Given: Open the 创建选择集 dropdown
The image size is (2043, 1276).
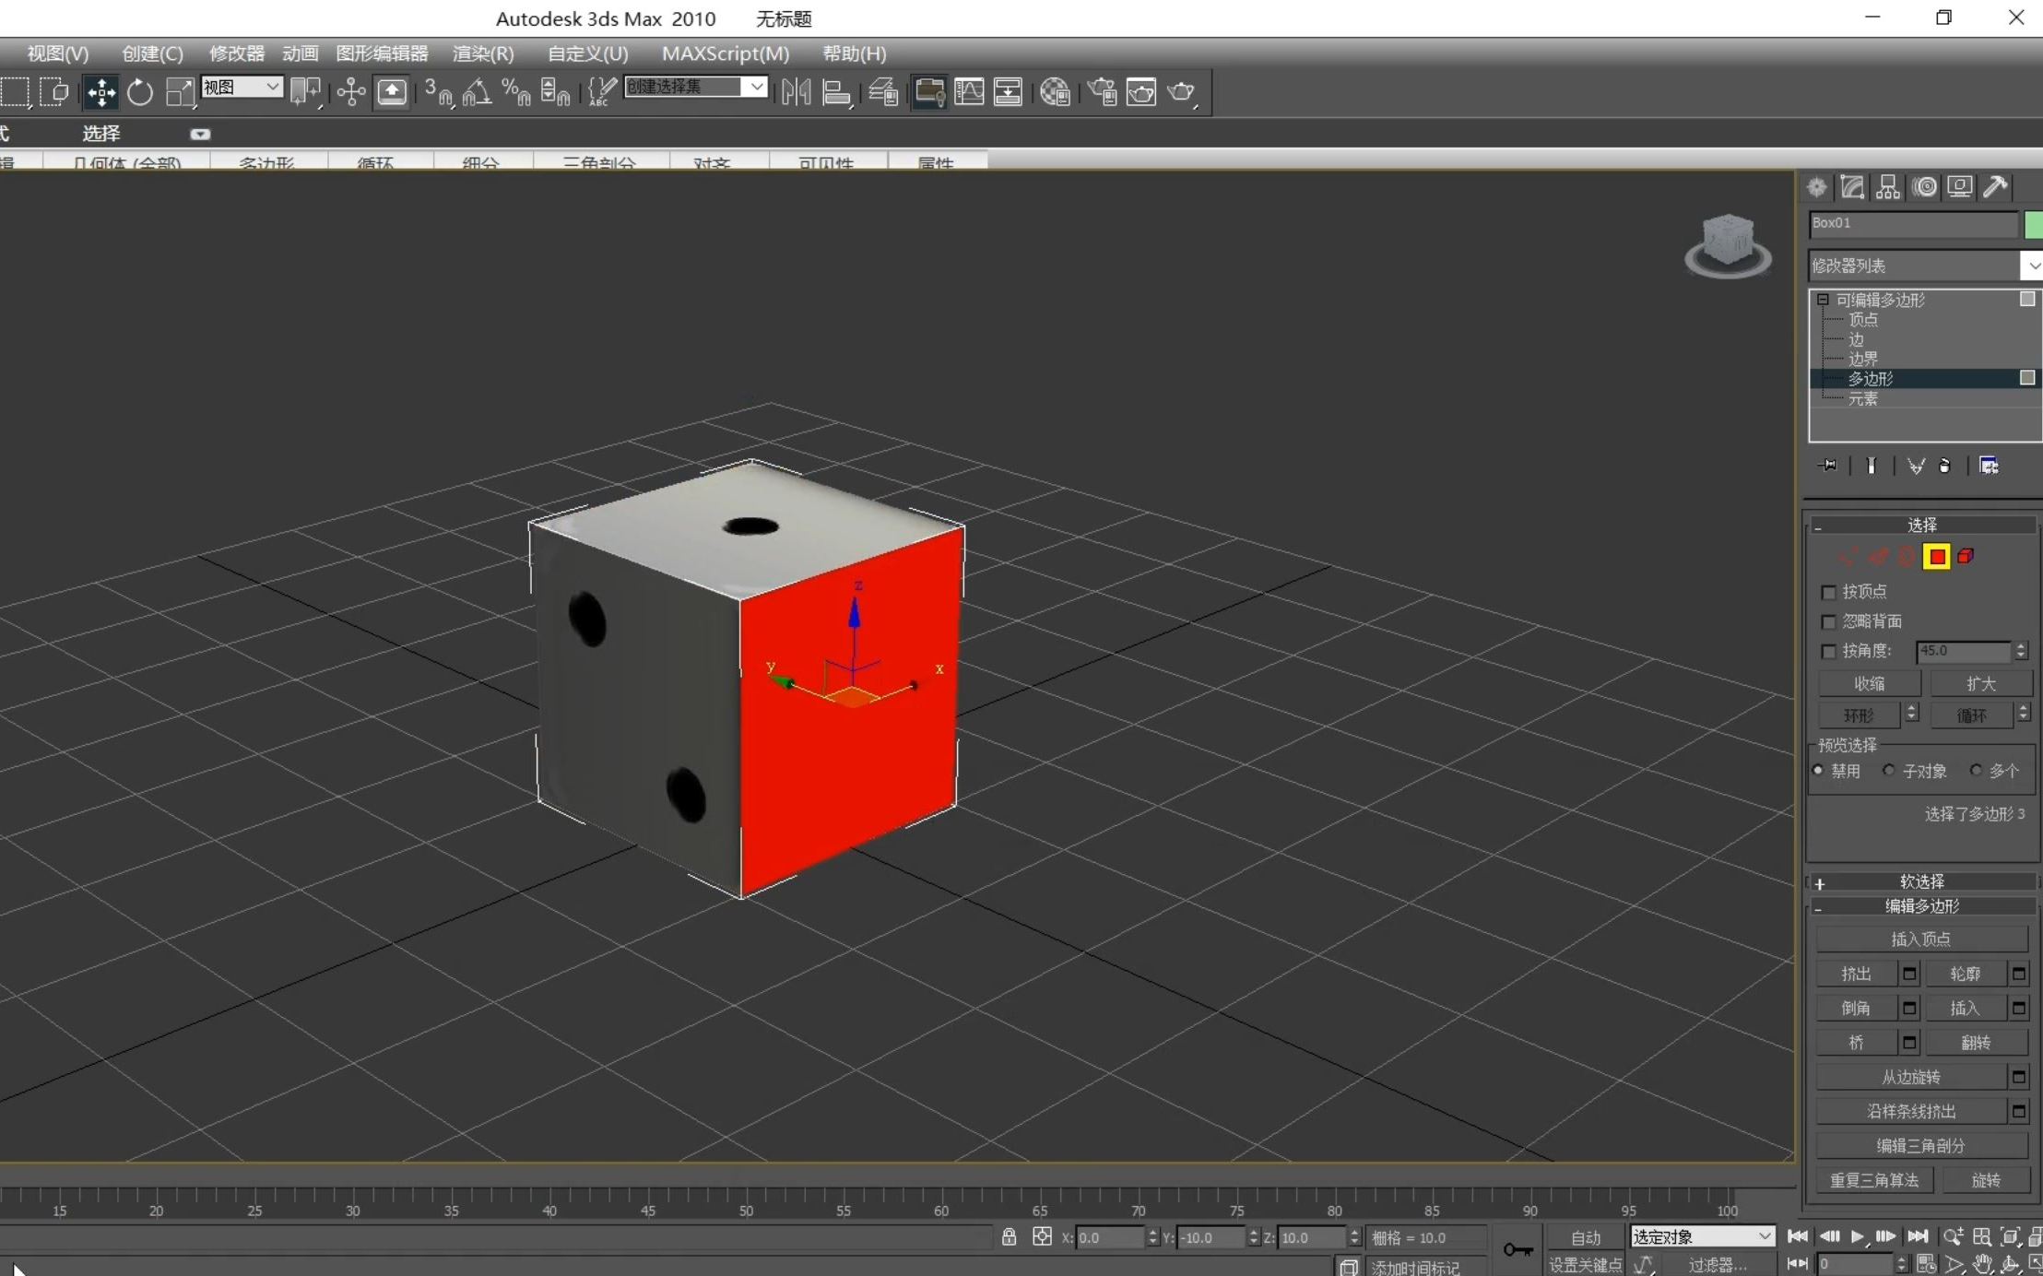Looking at the screenshot, I should coord(696,87).
